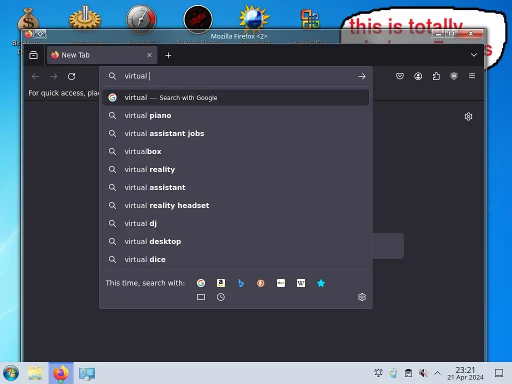Image resolution: width=512 pixels, height=384 pixels.
Task: Search bookmarks with the star icon
Action: (x=321, y=283)
